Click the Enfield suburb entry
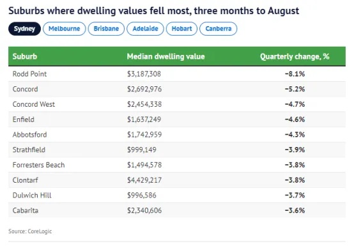 tap(24, 119)
